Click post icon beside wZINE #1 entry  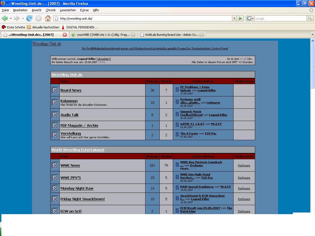click(x=177, y=125)
